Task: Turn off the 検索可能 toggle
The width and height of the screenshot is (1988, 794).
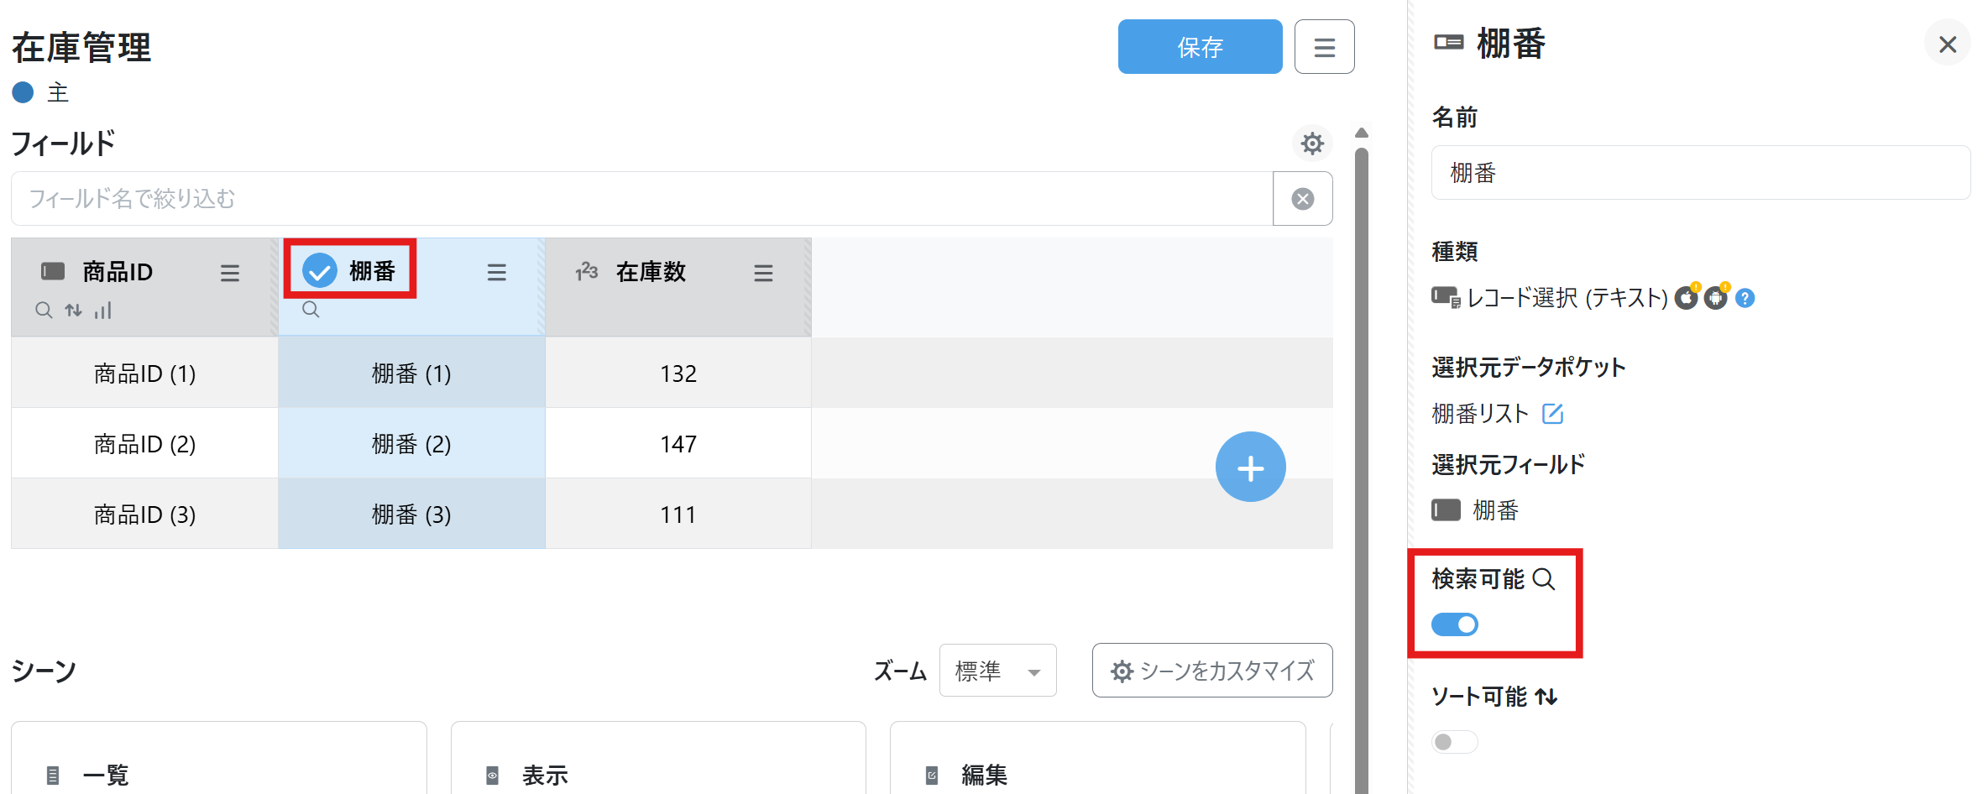Action: coord(1454,624)
